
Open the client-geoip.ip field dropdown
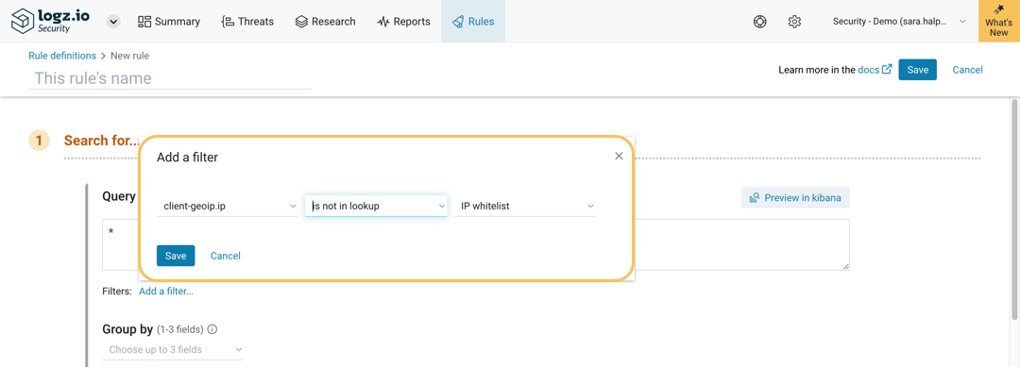coord(228,206)
